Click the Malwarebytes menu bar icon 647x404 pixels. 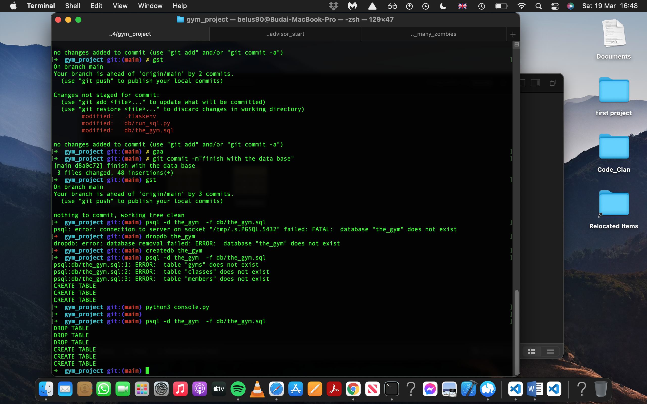point(352,6)
